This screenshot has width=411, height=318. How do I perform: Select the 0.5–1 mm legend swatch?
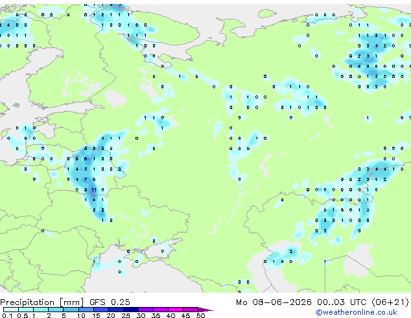point(26,310)
